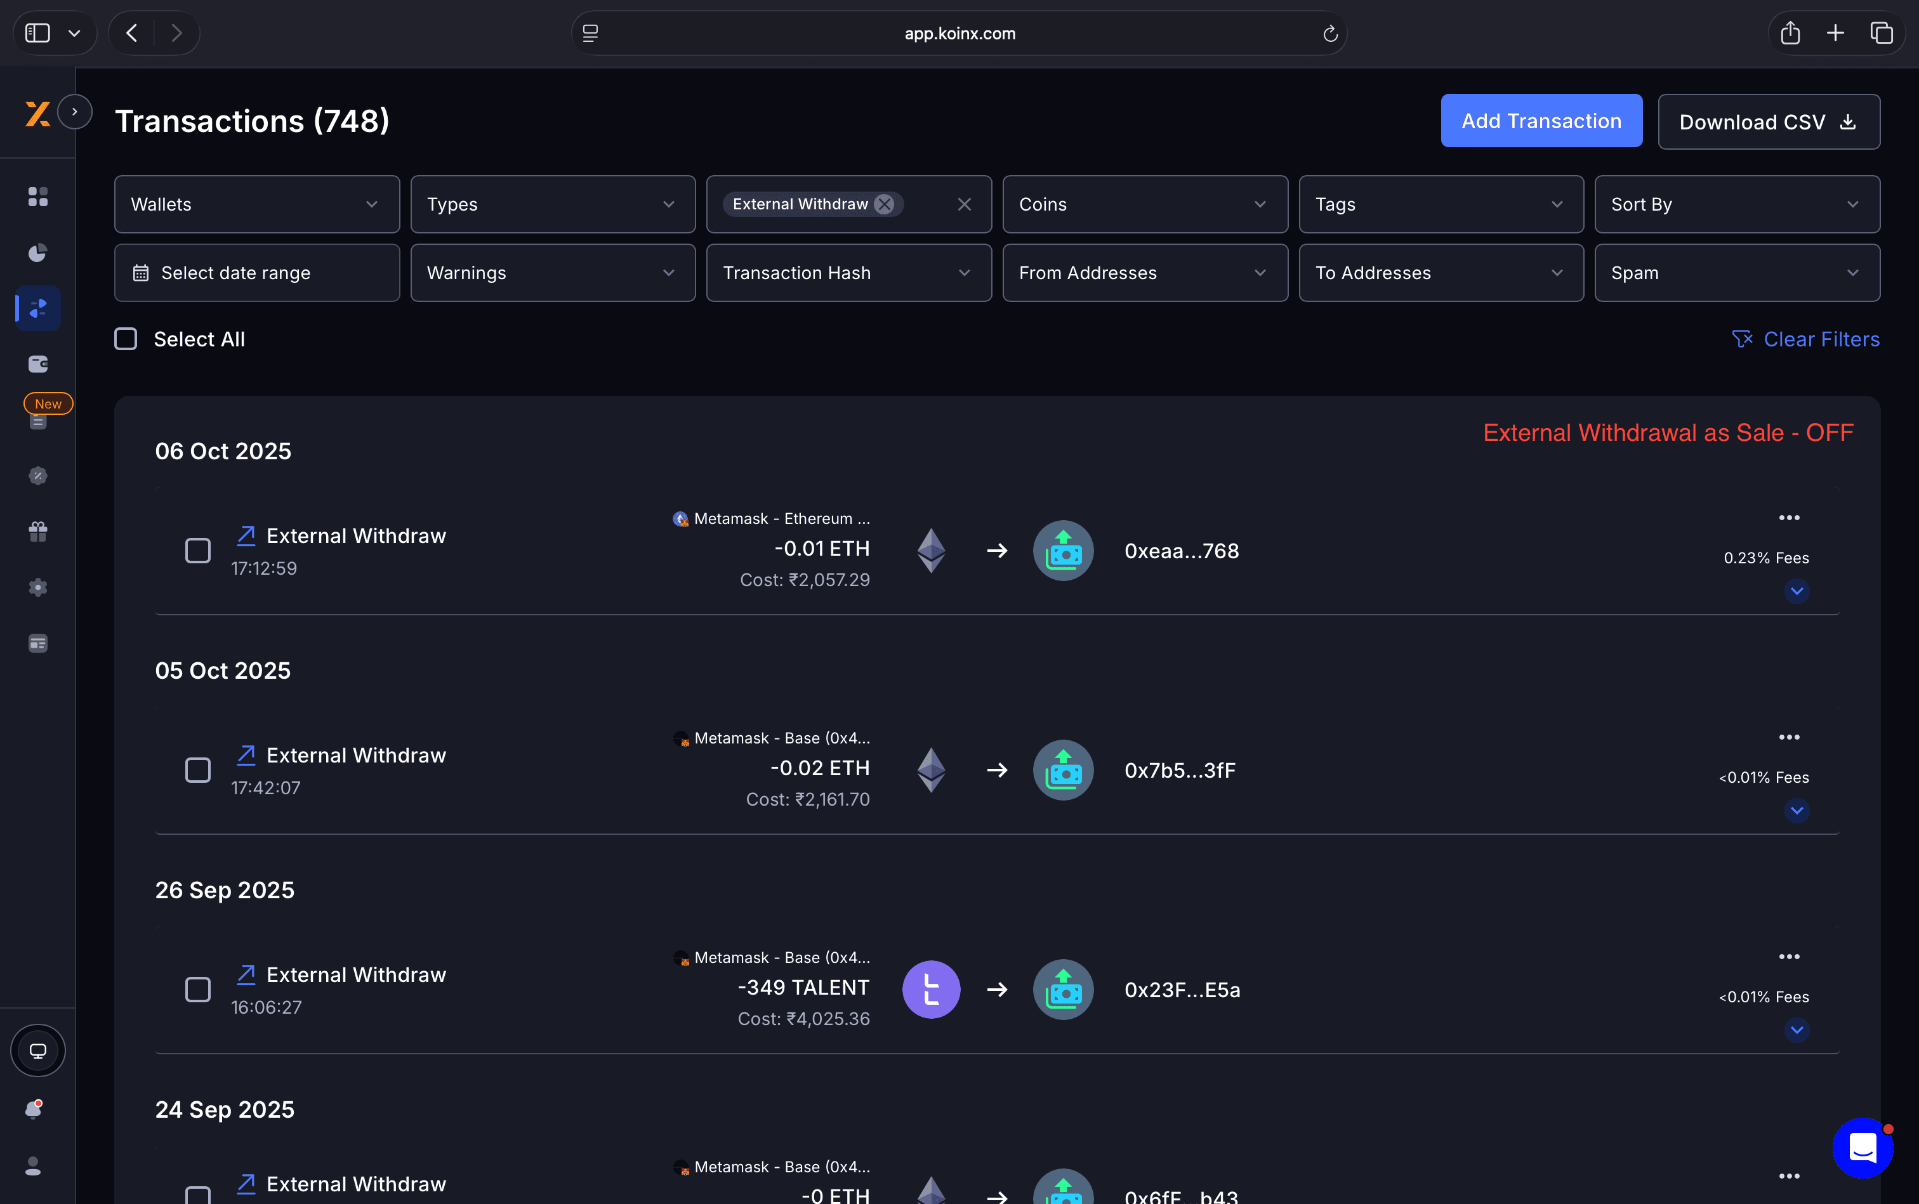Open the wallet icon in sidebar
The image size is (1919, 1204).
(37, 364)
